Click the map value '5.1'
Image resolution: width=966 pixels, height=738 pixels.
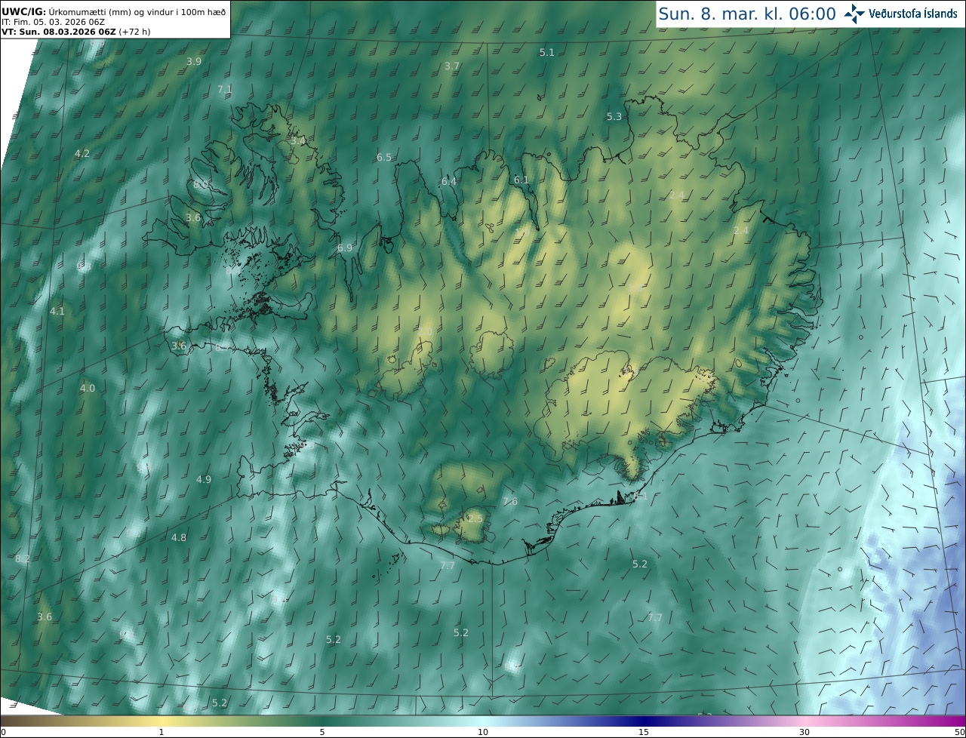[x=547, y=52]
